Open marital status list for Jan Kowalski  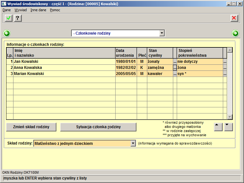[175, 62]
